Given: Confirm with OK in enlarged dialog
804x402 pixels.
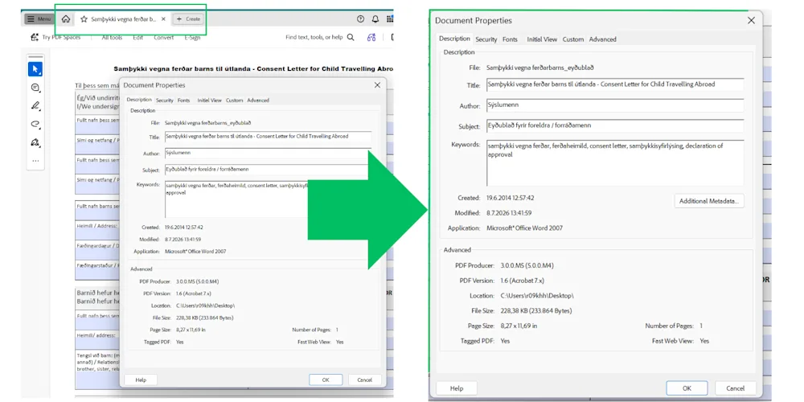Looking at the screenshot, I should 687,388.
